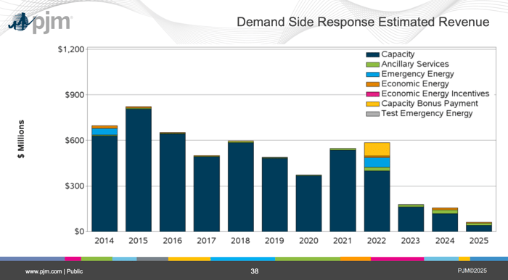Click the 2024 x-axis label
This screenshot has height=280, width=508.
coord(445,241)
